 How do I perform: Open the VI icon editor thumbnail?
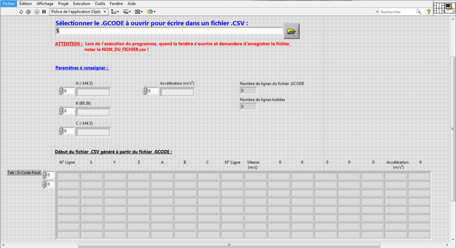449,8
